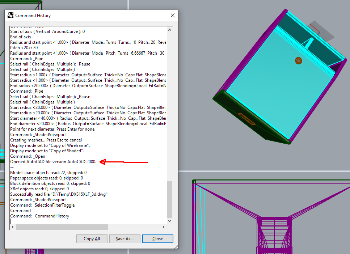Click the line starting 'End radius <20.000>'
The image size is (350, 254).
pos(88,86)
